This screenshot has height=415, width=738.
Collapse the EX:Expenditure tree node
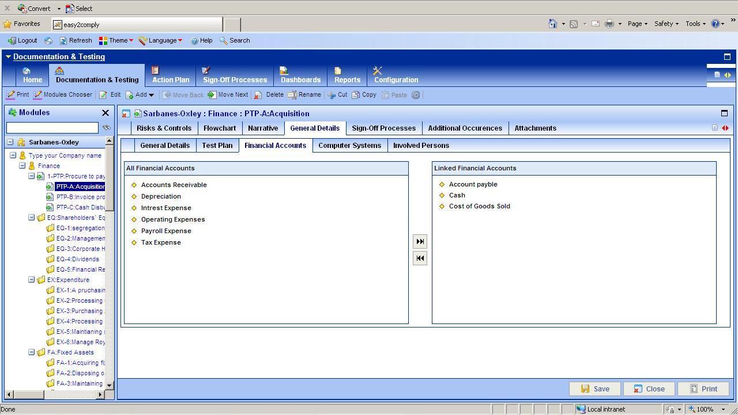[x=32, y=280]
